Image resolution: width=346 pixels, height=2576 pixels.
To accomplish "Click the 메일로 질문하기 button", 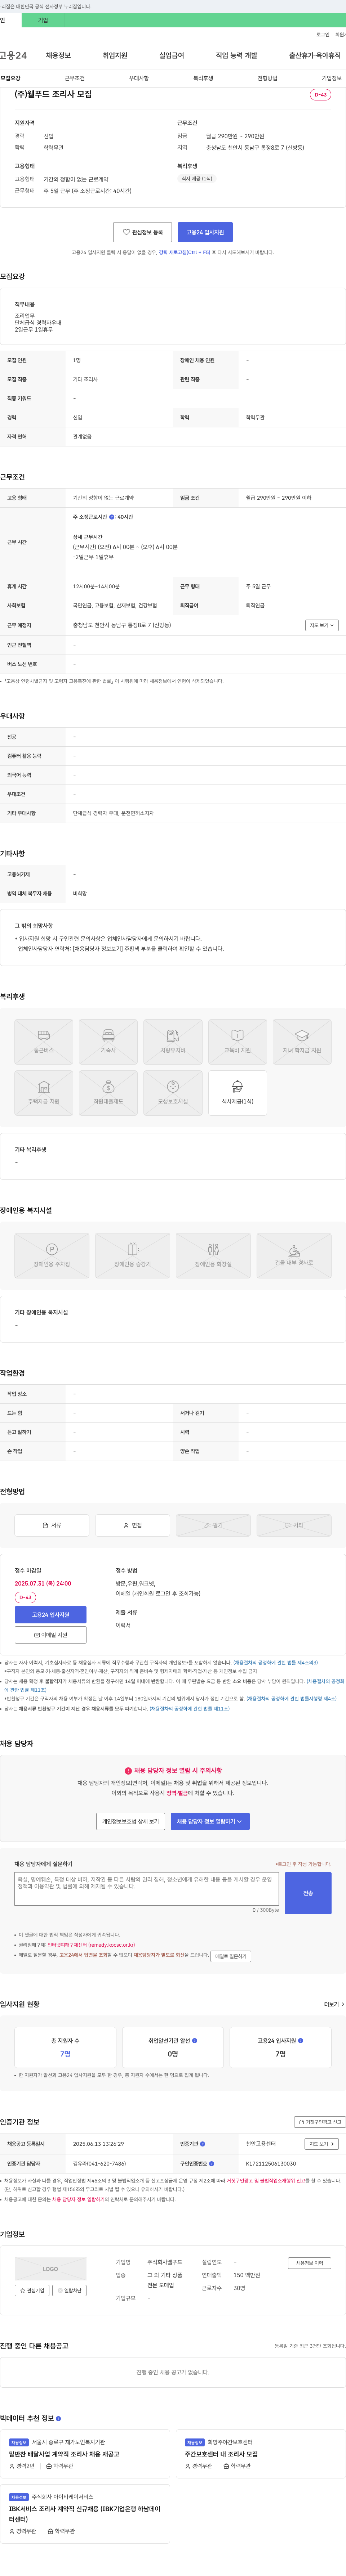I will (x=231, y=1956).
